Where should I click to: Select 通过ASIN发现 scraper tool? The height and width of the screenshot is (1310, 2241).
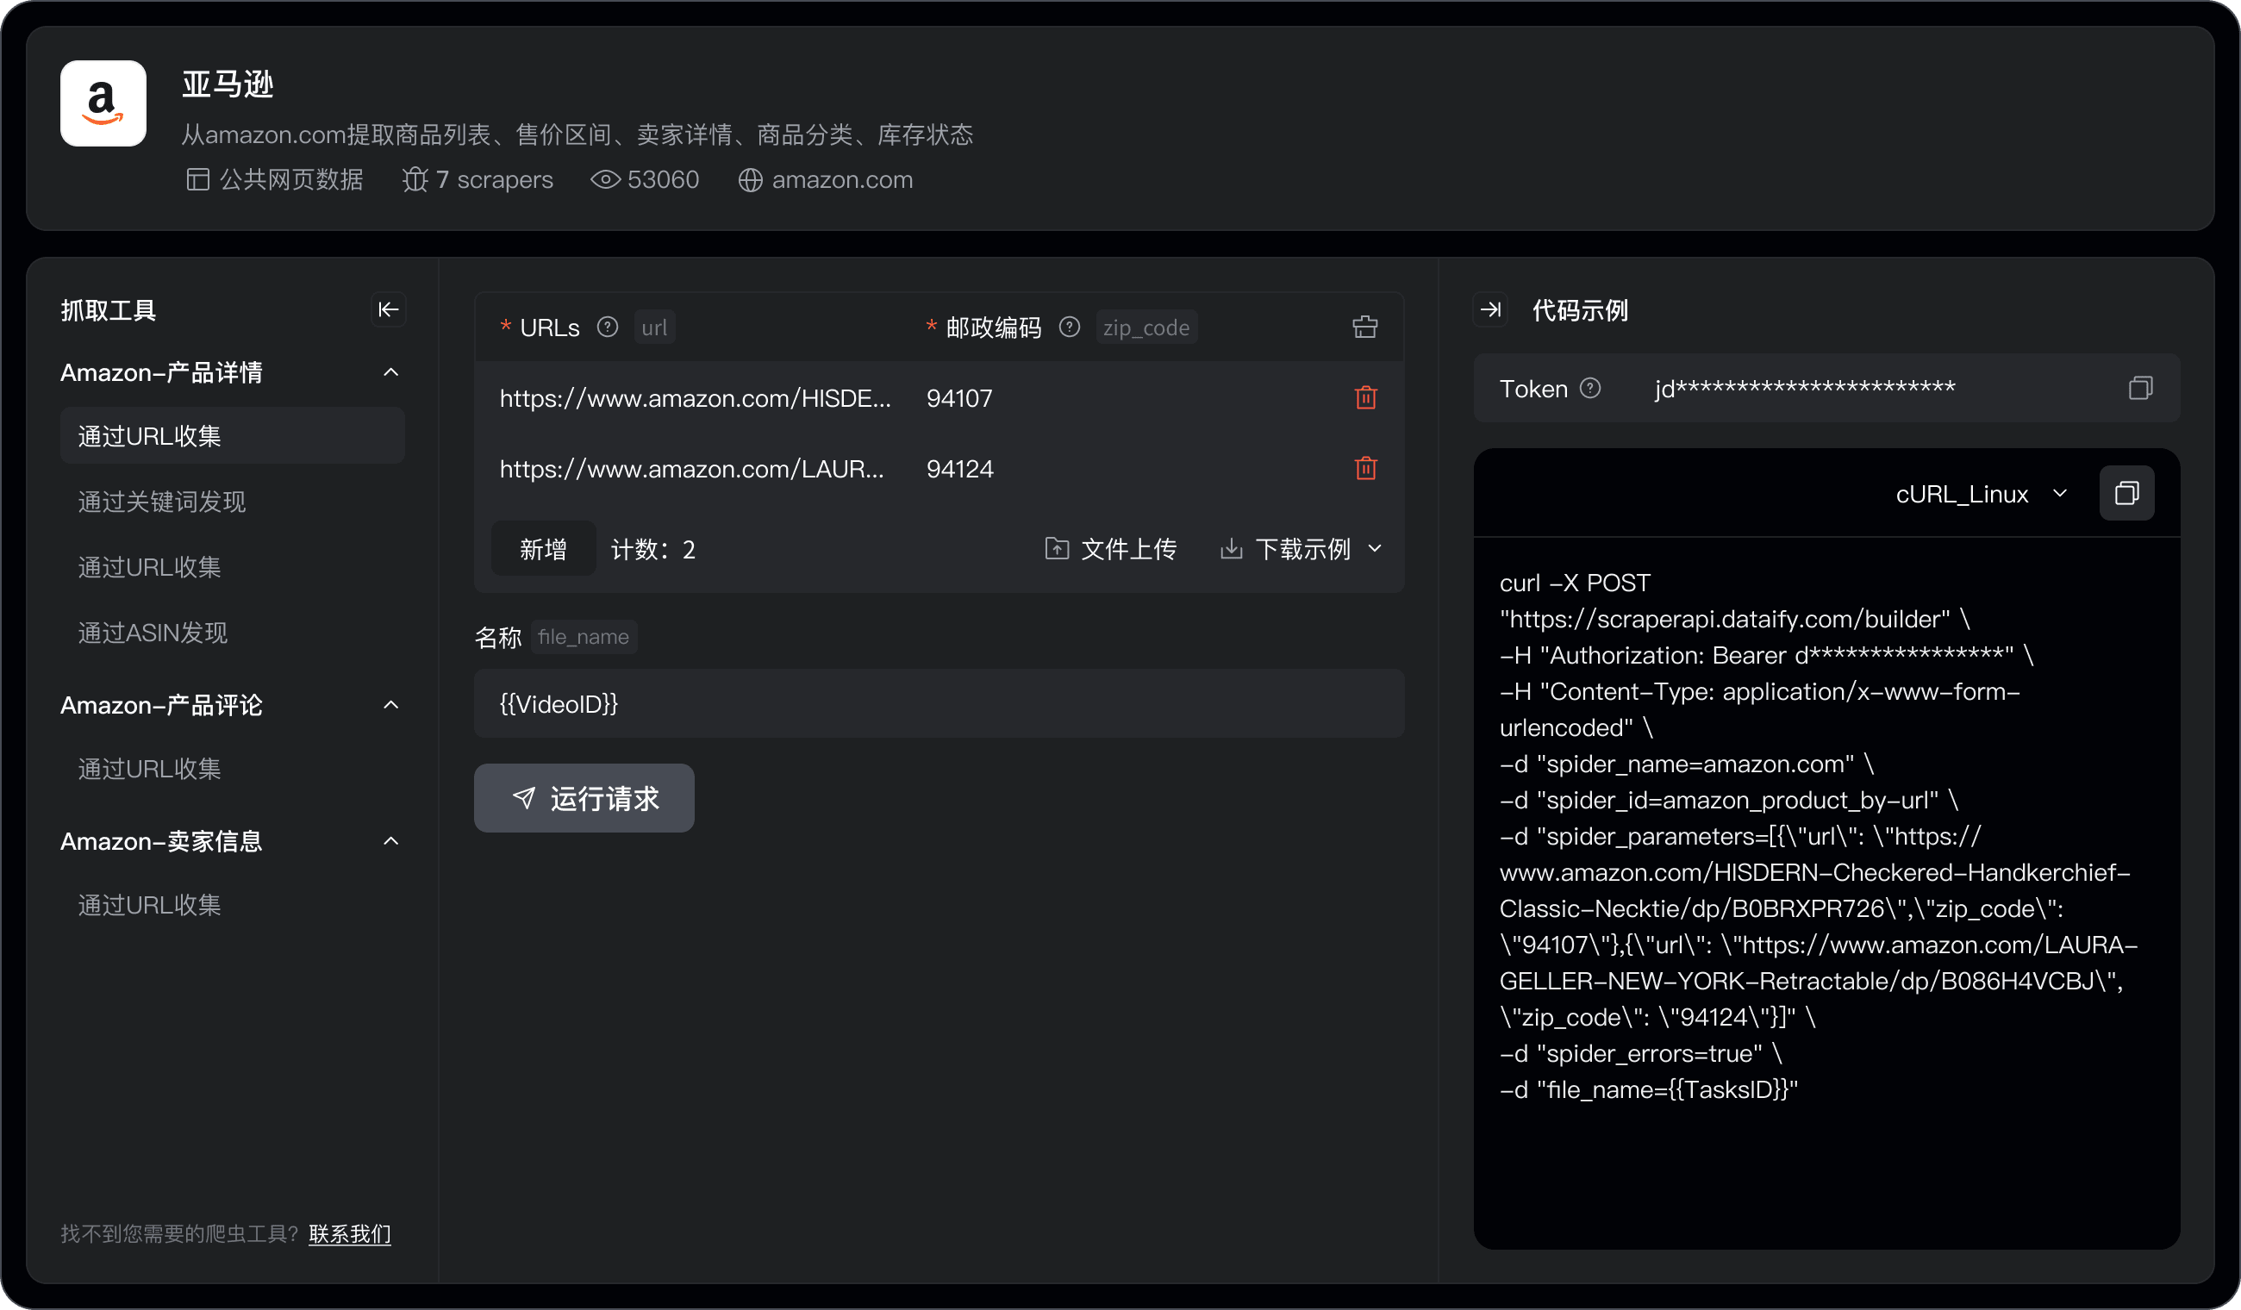151,632
